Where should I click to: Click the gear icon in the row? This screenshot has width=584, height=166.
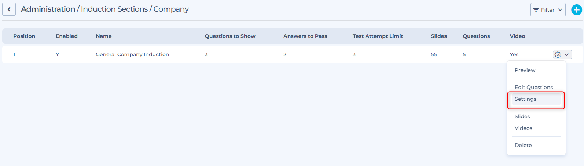pyautogui.click(x=558, y=54)
